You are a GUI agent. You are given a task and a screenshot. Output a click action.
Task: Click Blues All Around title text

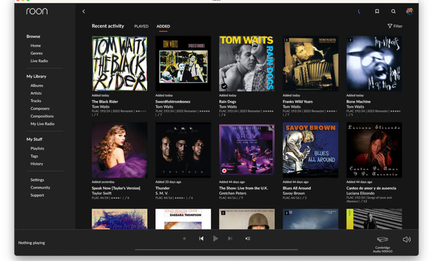coord(296,188)
